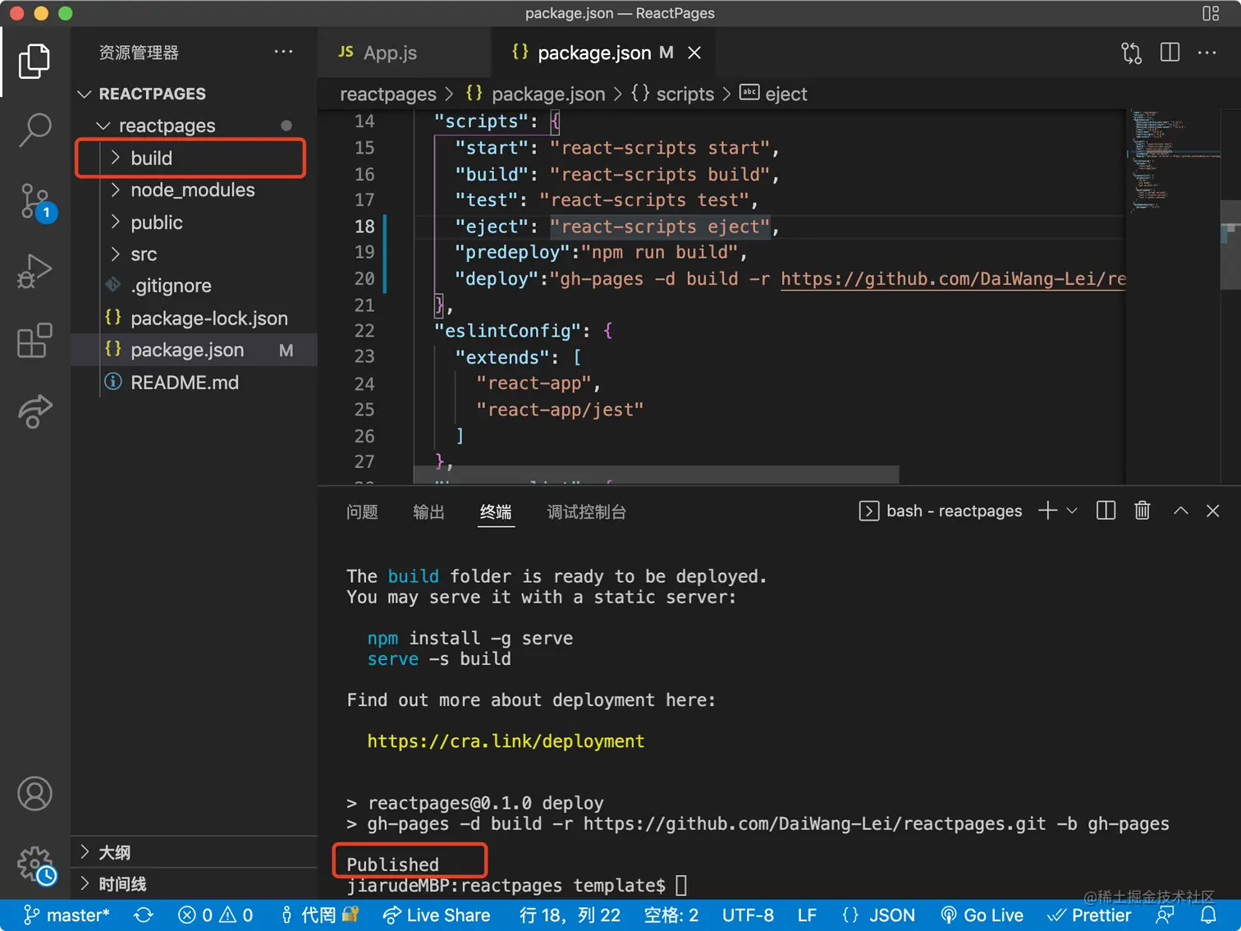Screen dimensions: 1241x931
Task: Click the notifications bell icon
Action: pos(1208,915)
